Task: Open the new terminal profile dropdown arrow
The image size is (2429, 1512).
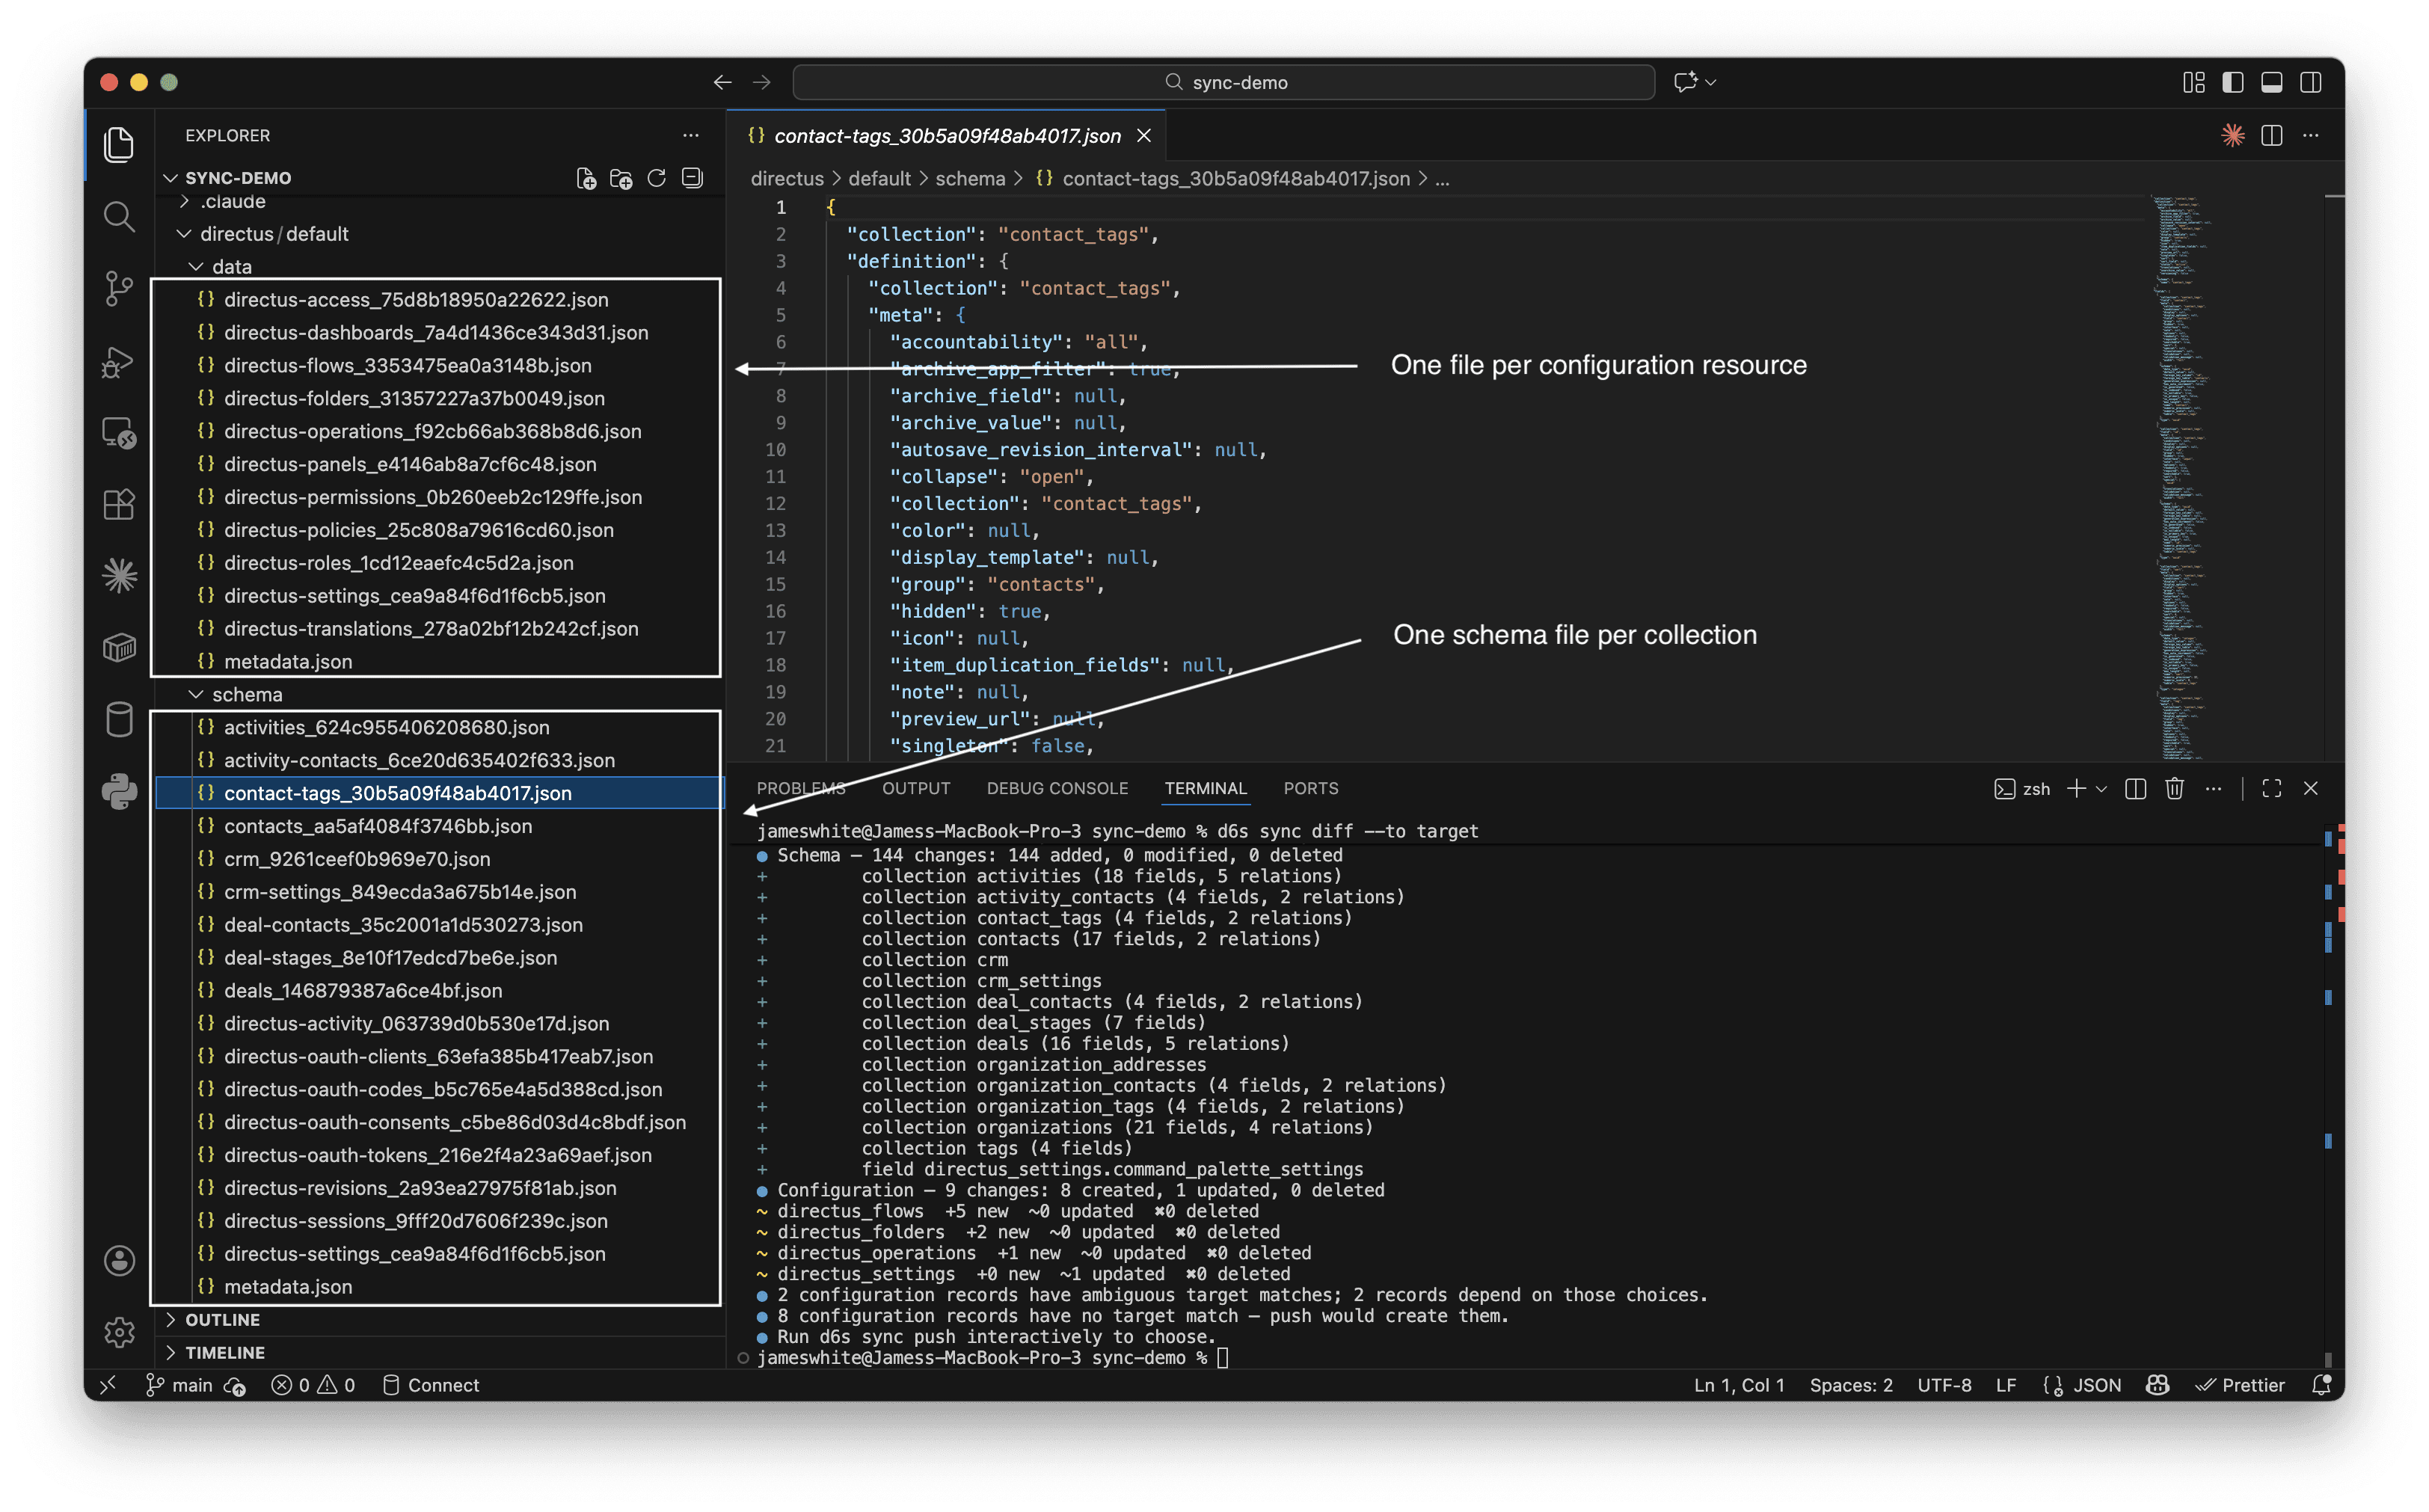Action: pos(2101,789)
